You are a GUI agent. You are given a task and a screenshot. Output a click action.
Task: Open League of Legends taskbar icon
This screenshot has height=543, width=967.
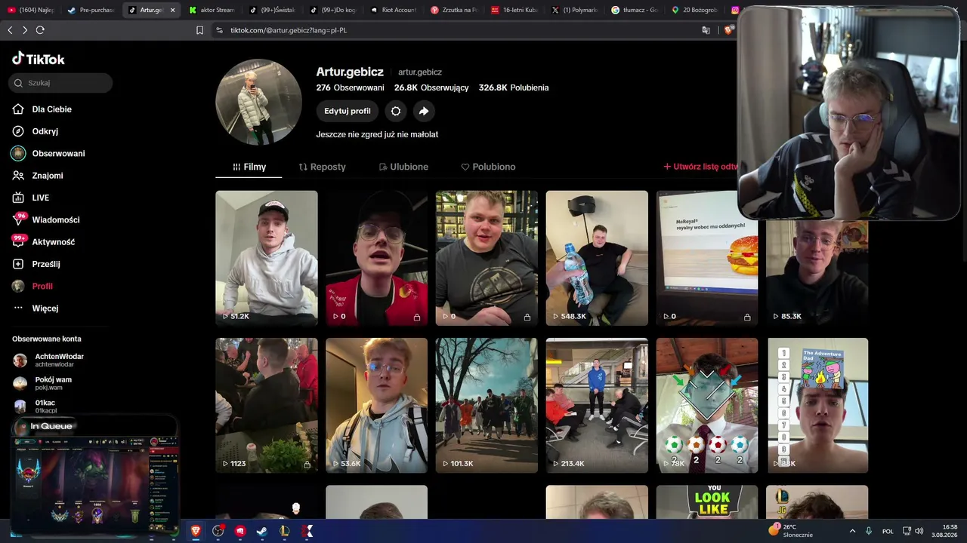285,531
